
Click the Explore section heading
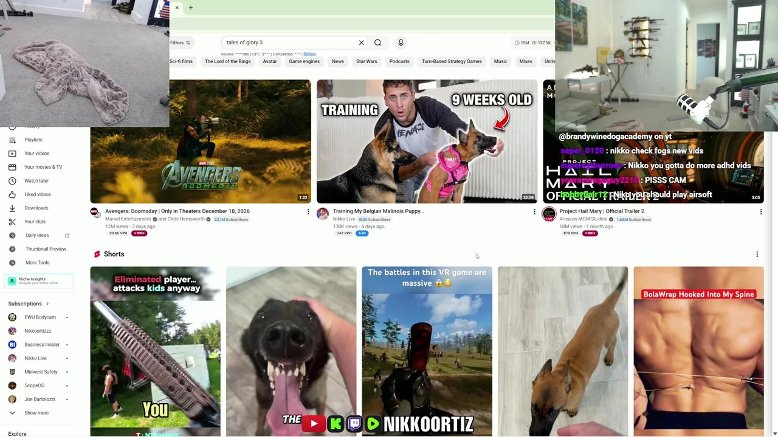point(17,433)
